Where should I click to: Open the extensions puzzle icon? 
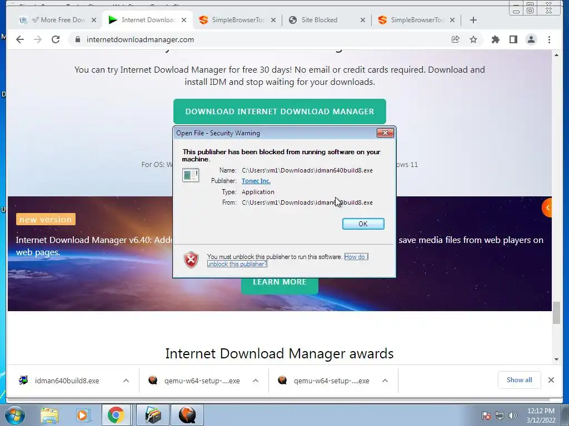(x=495, y=39)
